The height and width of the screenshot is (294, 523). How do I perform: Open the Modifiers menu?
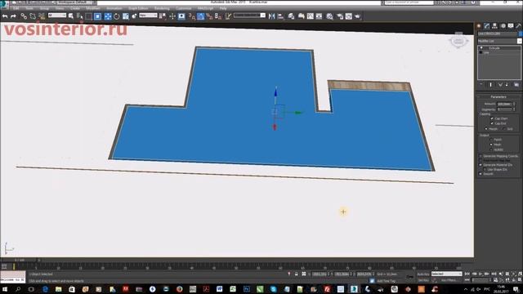[x=92, y=8]
